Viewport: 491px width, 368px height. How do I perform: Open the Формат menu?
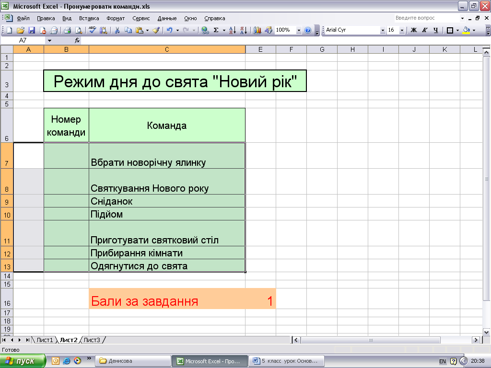click(x=116, y=18)
